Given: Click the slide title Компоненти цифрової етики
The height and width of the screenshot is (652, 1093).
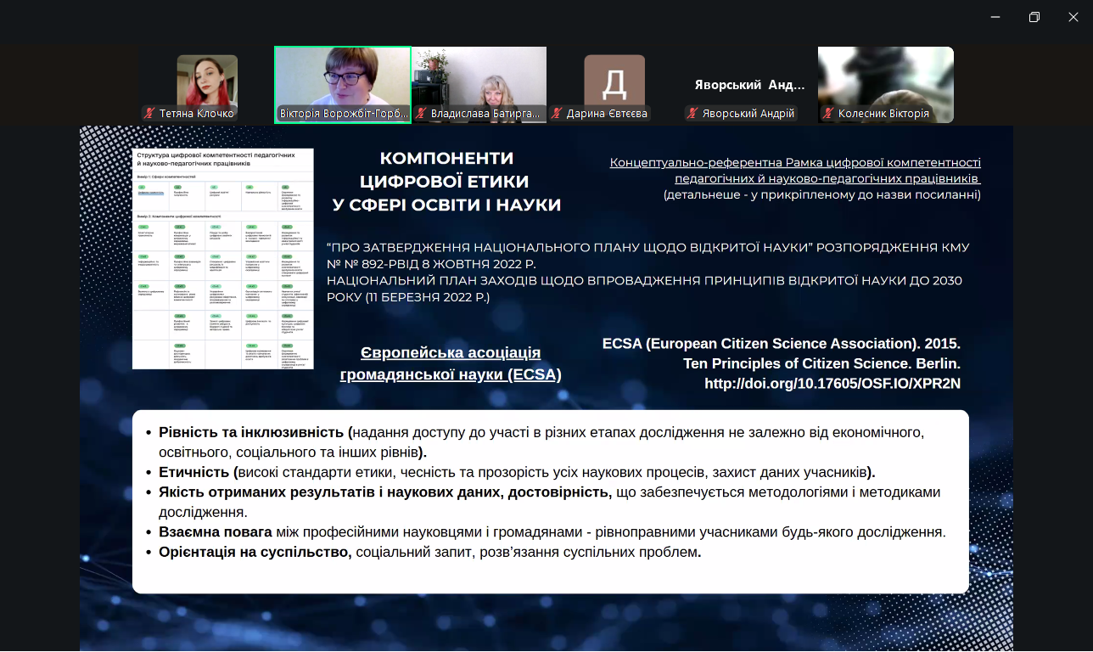Looking at the screenshot, I should (447, 181).
